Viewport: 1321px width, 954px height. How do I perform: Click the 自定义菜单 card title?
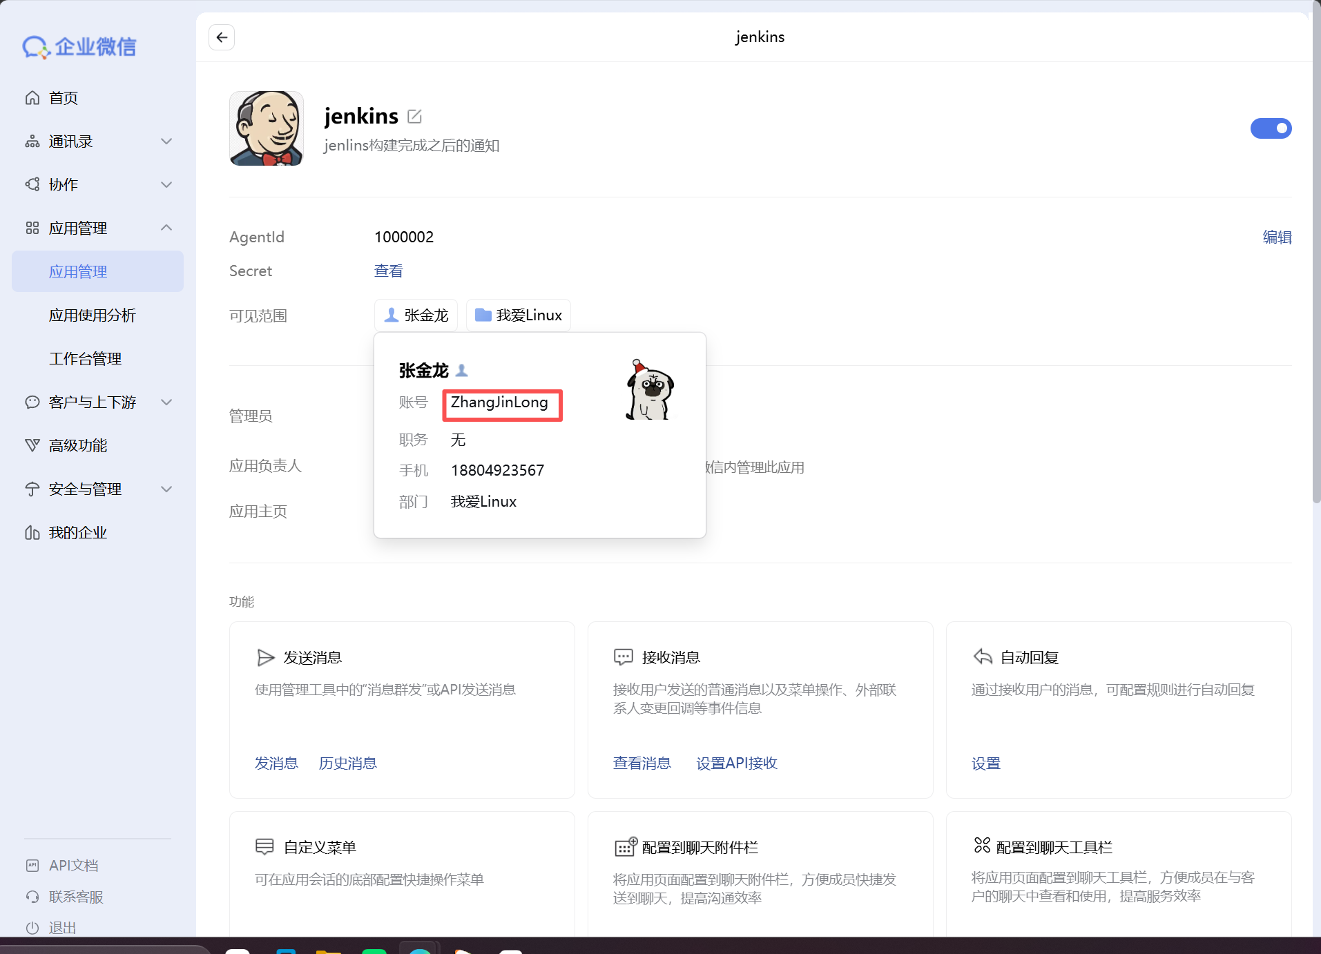point(320,848)
